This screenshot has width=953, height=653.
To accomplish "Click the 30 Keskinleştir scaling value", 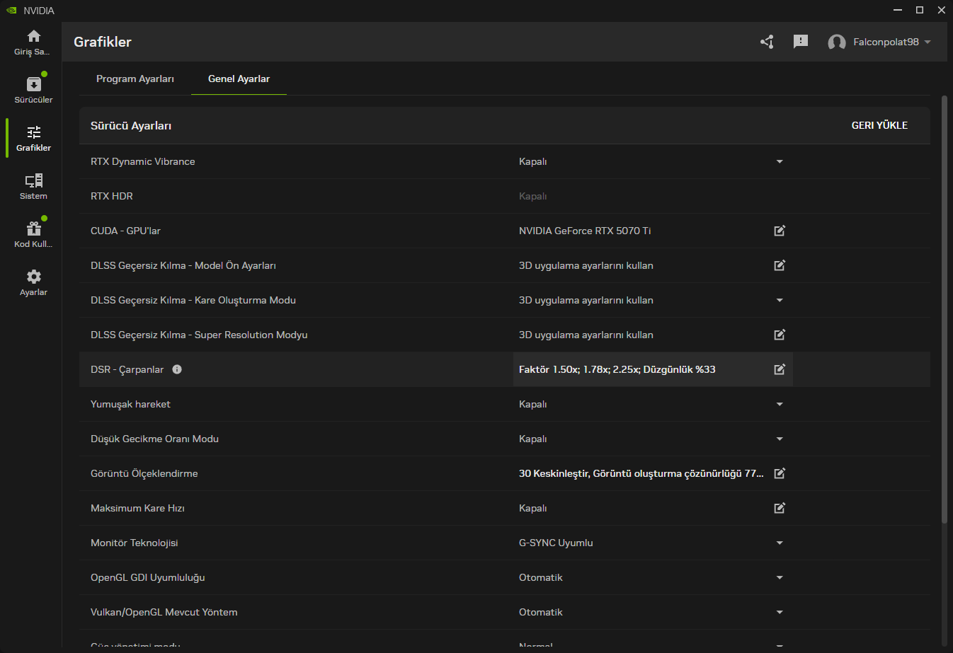I will tap(641, 473).
